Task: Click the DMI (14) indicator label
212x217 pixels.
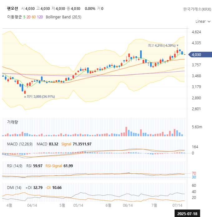Action: pyautogui.click(x=14, y=188)
